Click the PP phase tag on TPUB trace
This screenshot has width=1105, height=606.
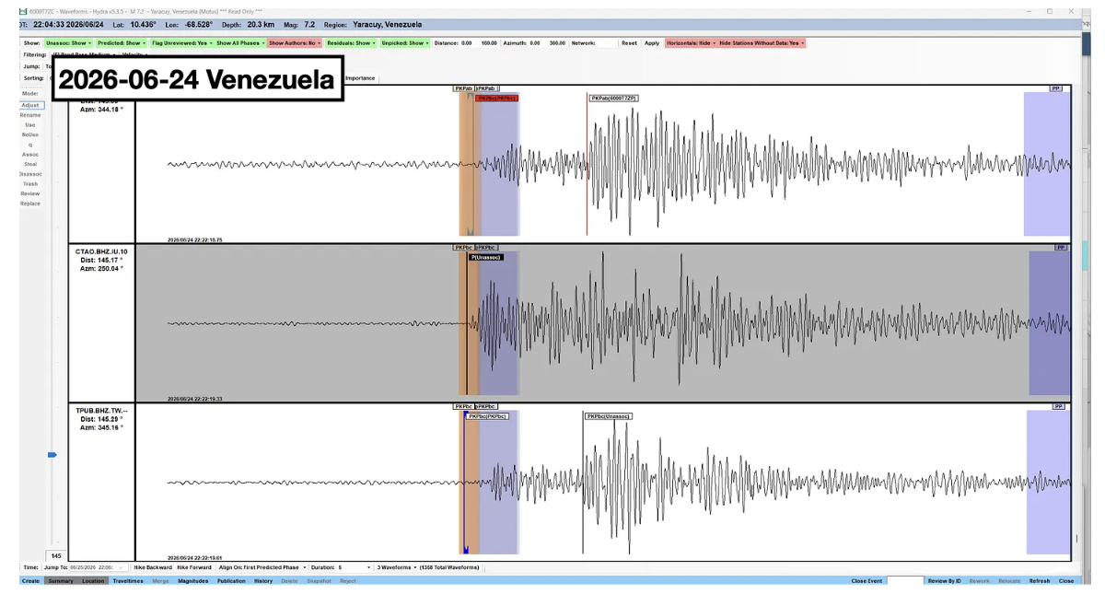coord(1059,406)
